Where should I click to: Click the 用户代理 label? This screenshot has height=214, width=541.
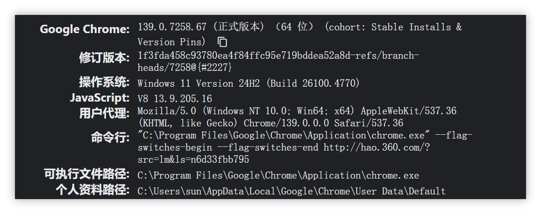[x=104, y=113]
